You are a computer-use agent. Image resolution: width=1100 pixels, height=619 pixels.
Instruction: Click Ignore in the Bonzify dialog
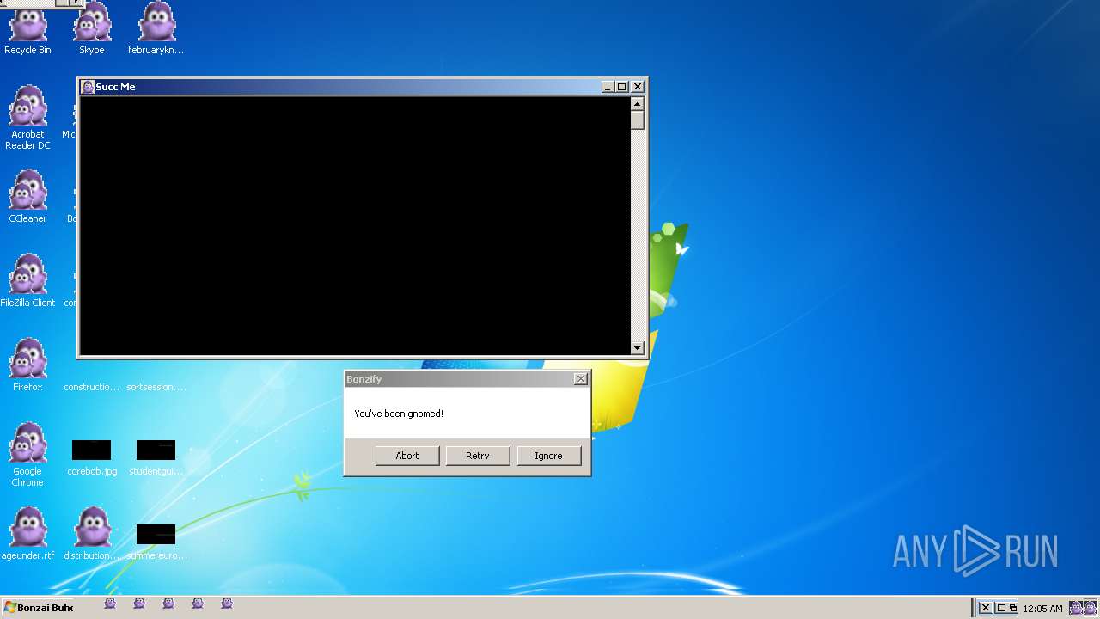(x=548, y=456)
